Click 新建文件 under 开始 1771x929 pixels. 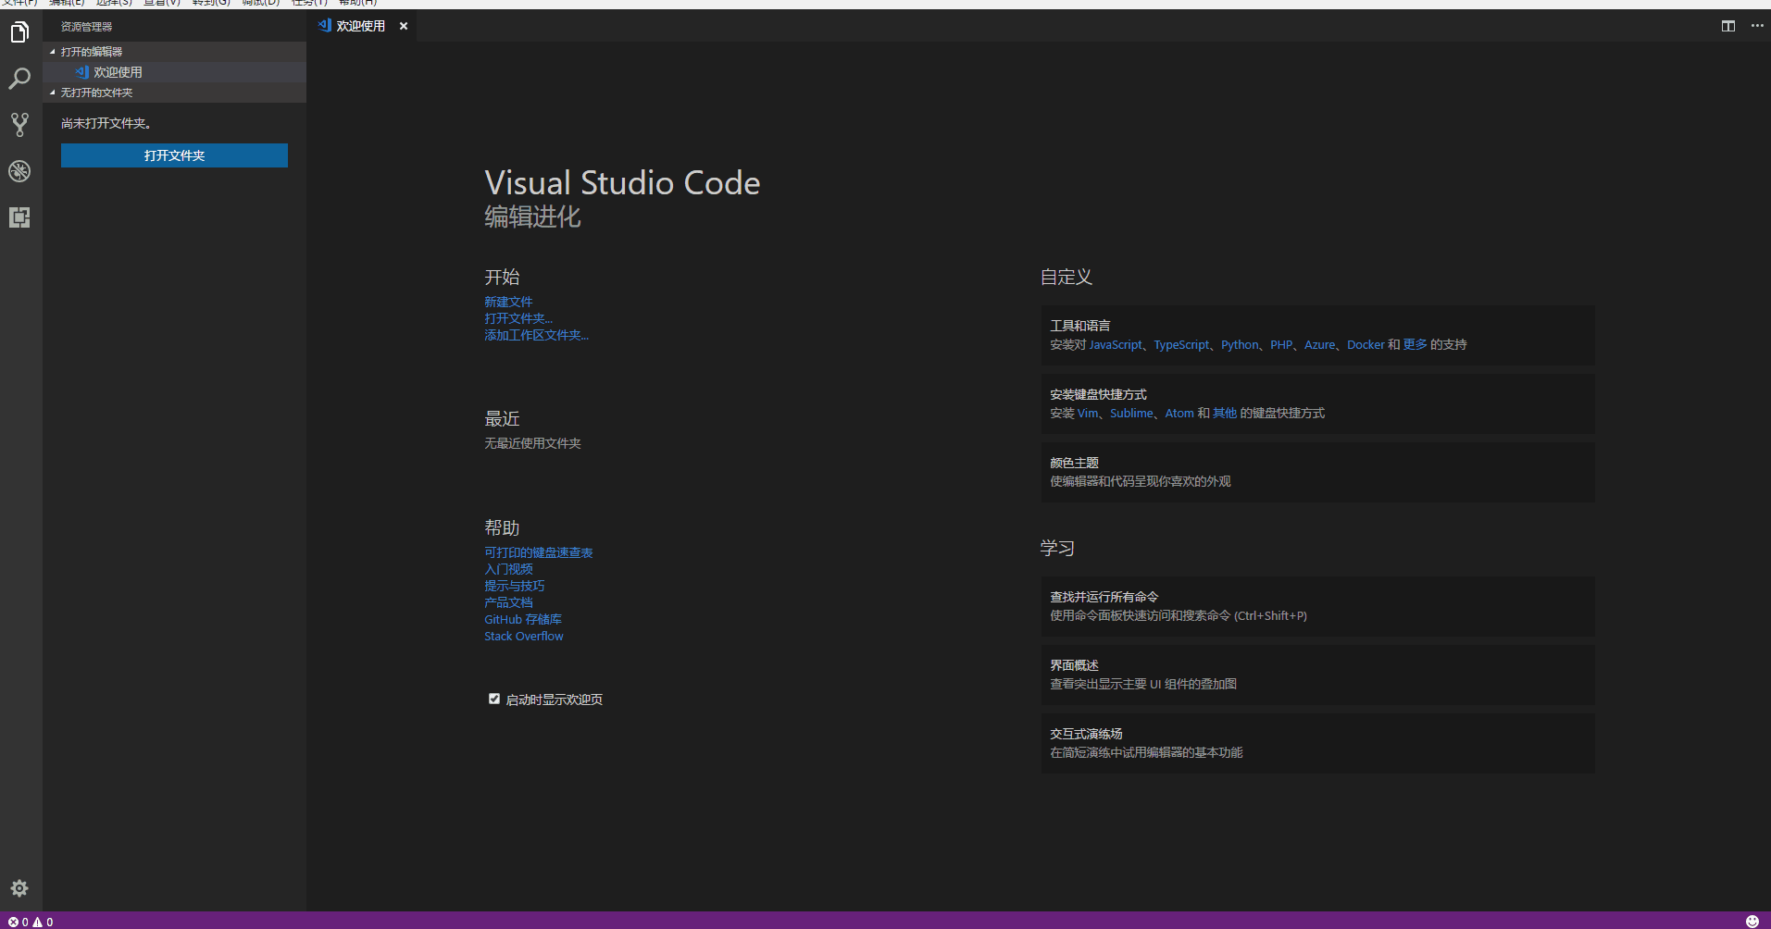[x=508, y=301]
